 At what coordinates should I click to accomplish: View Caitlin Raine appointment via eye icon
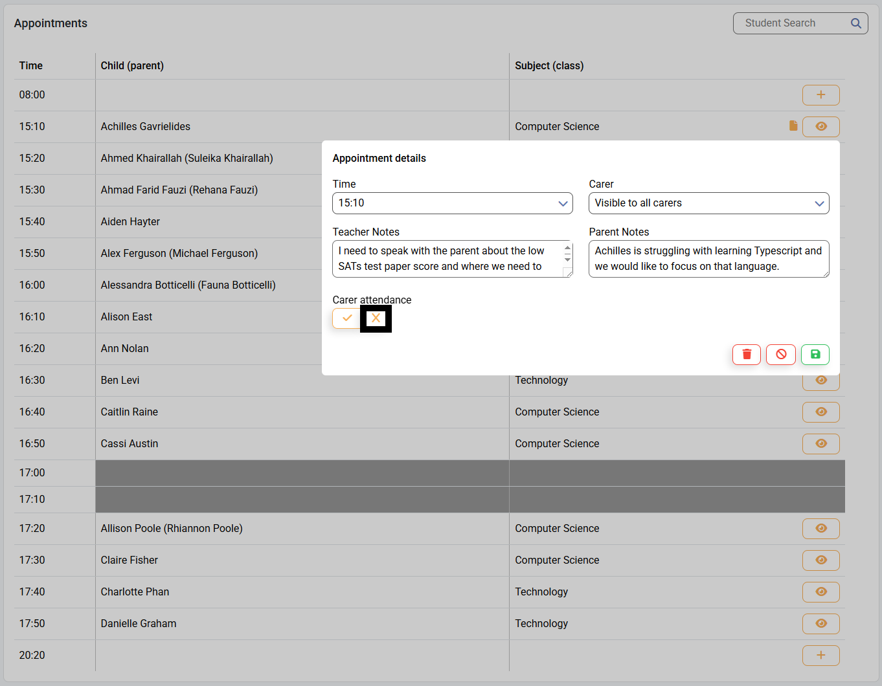820,412
